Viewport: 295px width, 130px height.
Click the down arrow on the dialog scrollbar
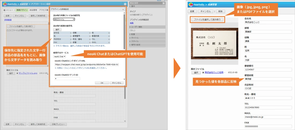click(x=124, y=79)
